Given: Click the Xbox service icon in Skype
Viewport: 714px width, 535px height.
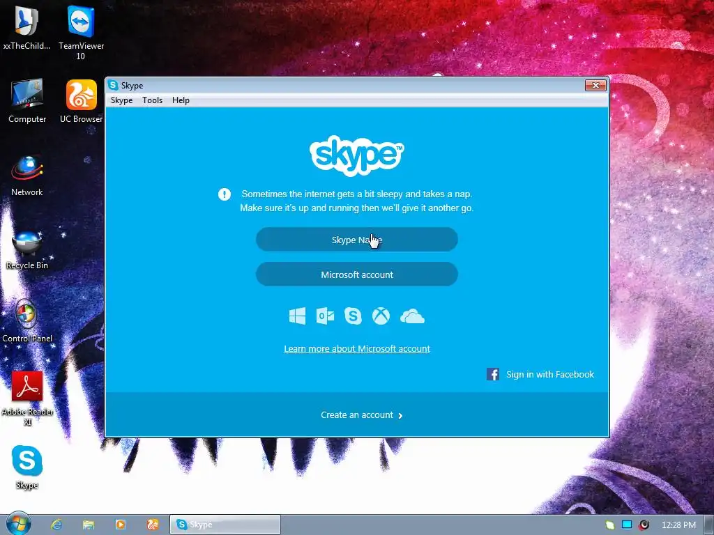Looking at the screenshot, I should (x=381, y=316).
